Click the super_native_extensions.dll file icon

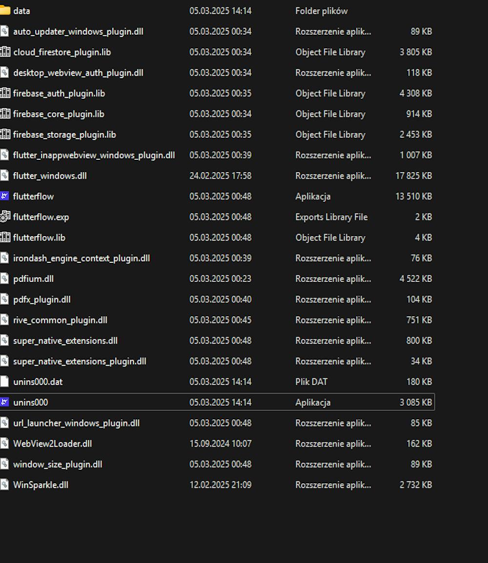(4, 340)
